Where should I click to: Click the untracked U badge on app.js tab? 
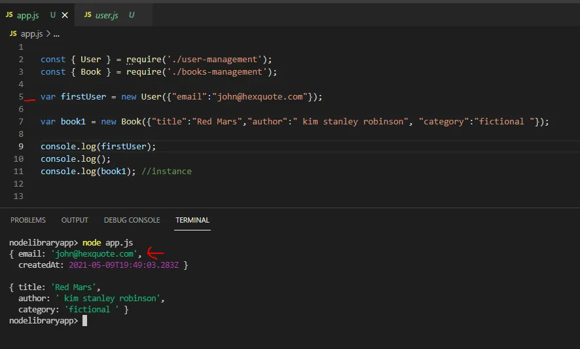point(53,15)
